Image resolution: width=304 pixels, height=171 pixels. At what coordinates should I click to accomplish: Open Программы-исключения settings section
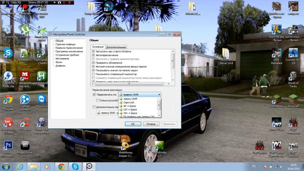[x=69, y=51]
